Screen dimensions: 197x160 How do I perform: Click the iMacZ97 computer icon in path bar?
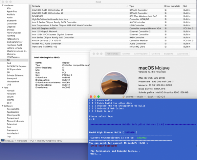(2, 140)
